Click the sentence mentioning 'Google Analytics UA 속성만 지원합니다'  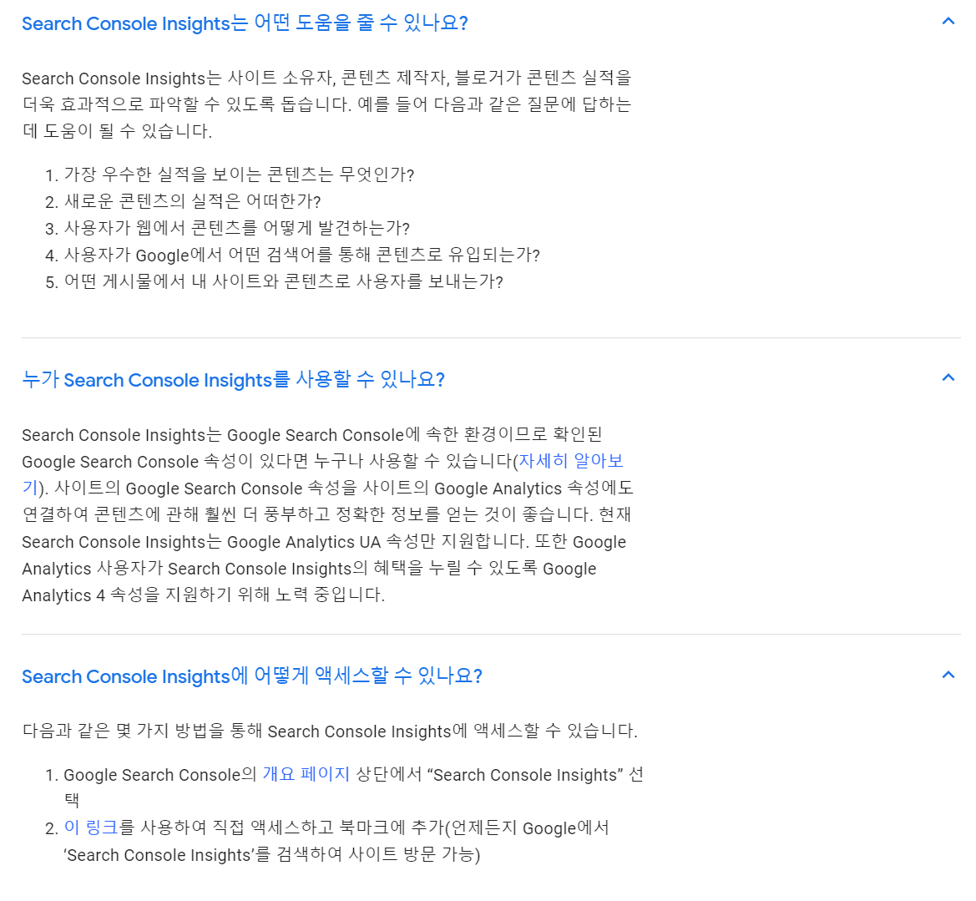click(276, 542)
